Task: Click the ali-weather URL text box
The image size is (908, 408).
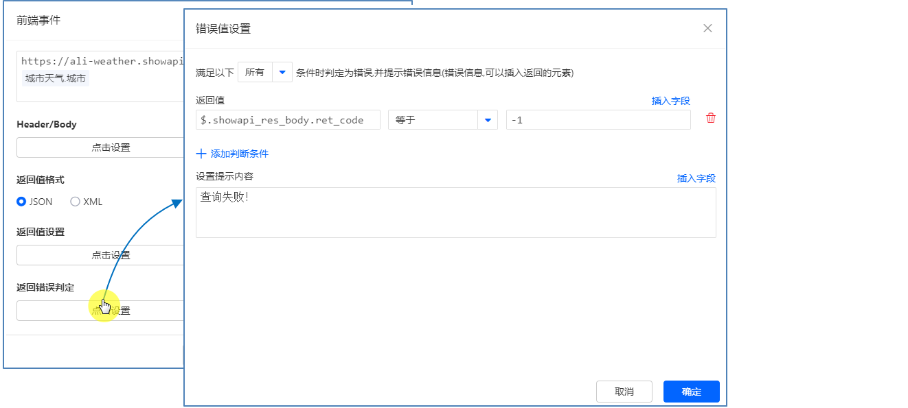Action: click(100, 61)
